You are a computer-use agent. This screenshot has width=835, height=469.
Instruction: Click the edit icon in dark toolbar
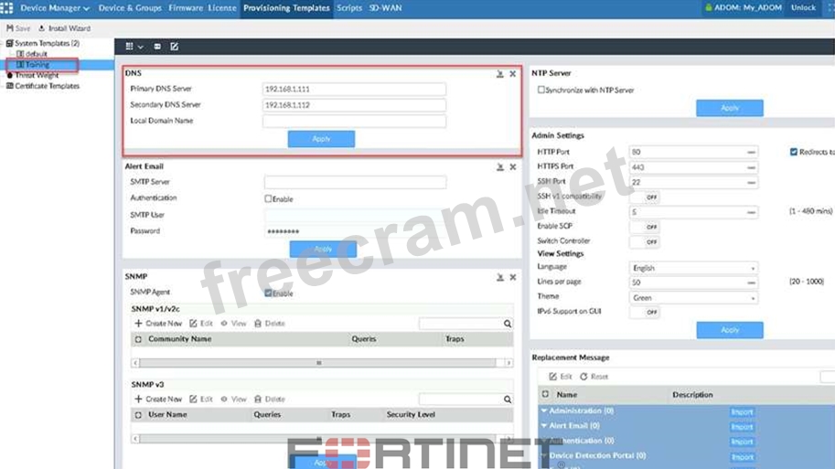tap(174, 47)
